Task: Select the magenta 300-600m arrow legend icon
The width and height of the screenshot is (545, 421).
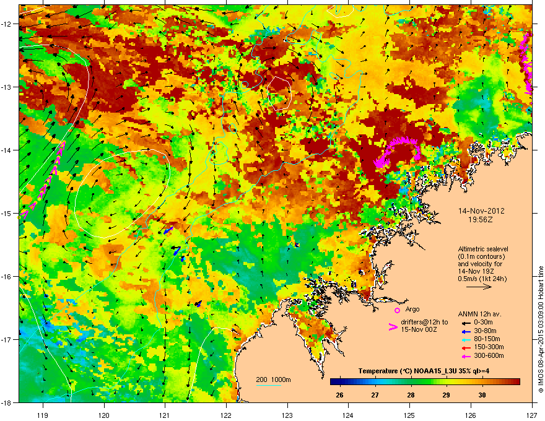Action: point(465,356)
